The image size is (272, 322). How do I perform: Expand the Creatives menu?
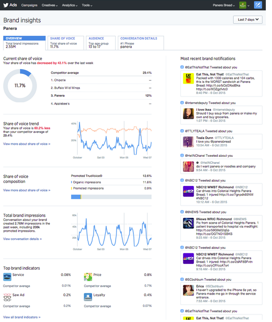[x=50, y=5]
